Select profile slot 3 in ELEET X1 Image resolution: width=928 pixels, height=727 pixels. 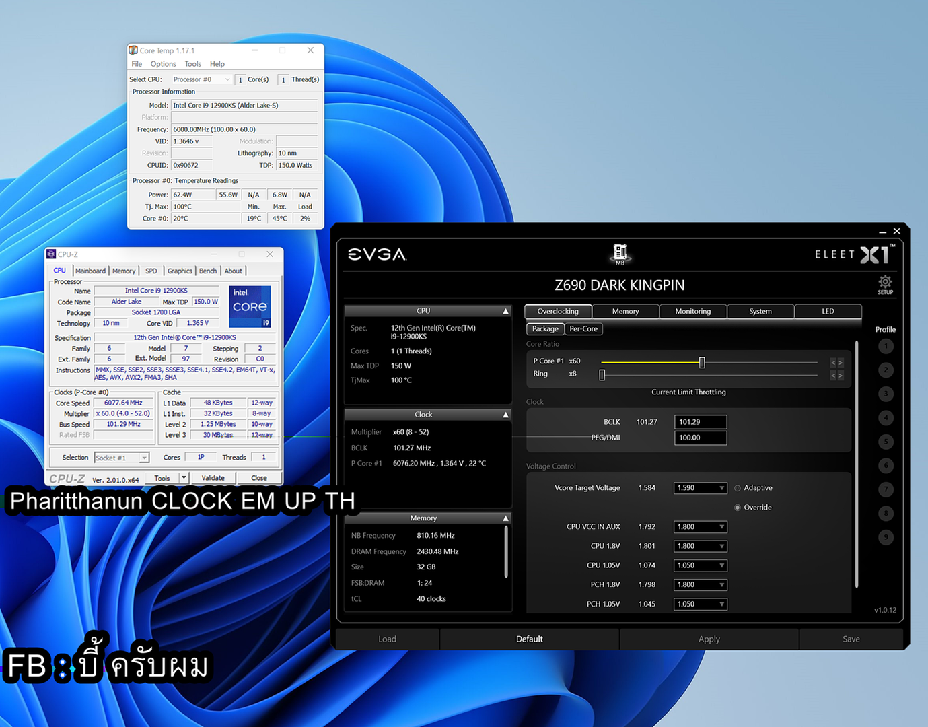pyautogui.click(x=886, y=394)
